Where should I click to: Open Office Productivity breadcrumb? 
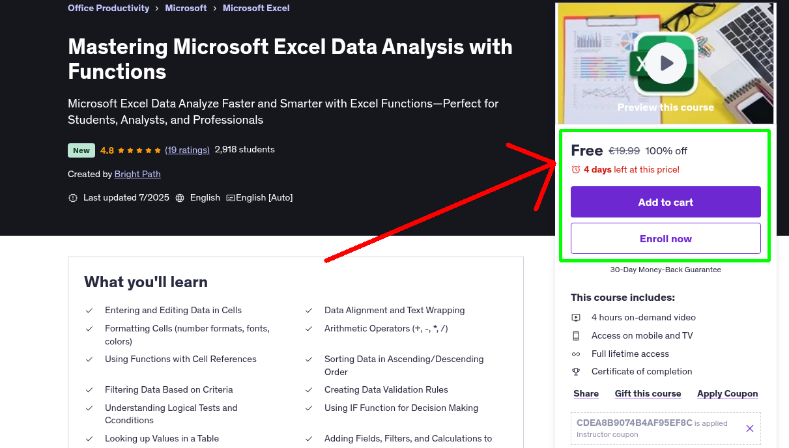(109, 8)
